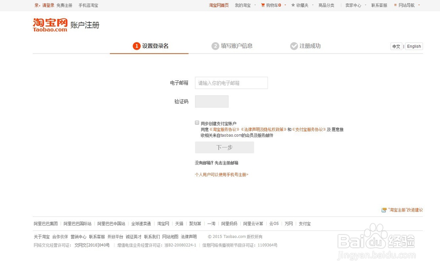Open 开放平台 footer link
The width and height of the screenshot is (440, 270).
(x=115, y=237)
